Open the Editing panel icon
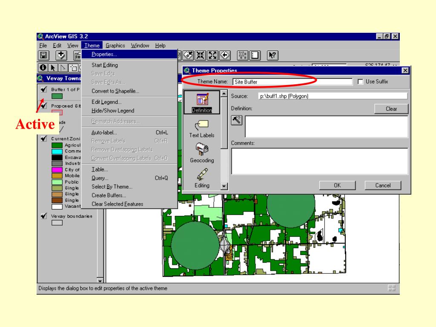Screen dimensions: 436x327 pos(202,178)
